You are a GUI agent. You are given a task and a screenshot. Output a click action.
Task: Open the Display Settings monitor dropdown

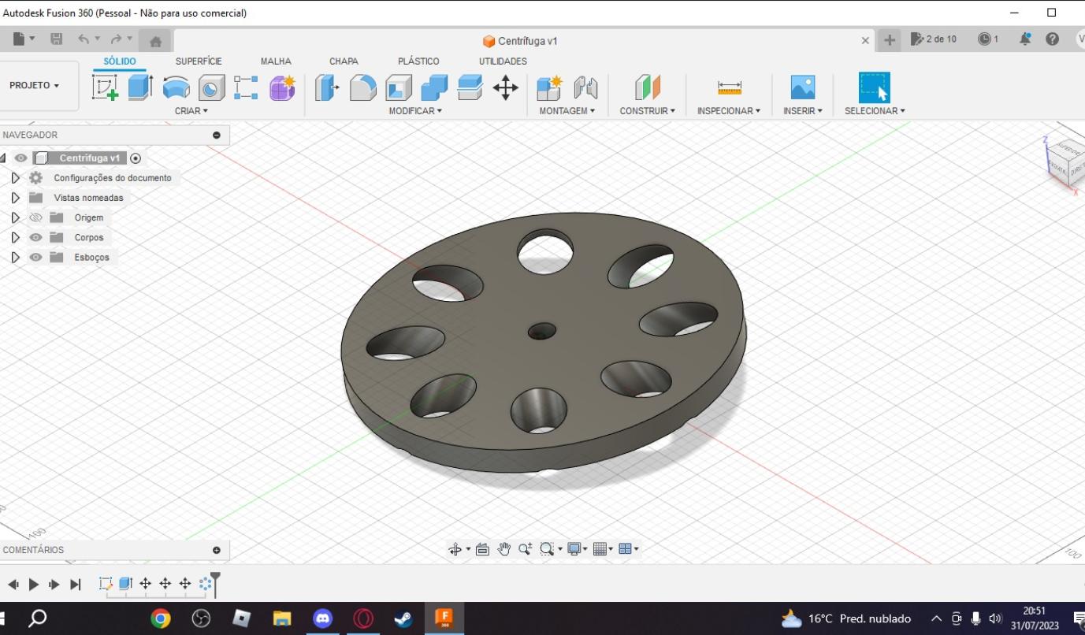tap(577, 549)
